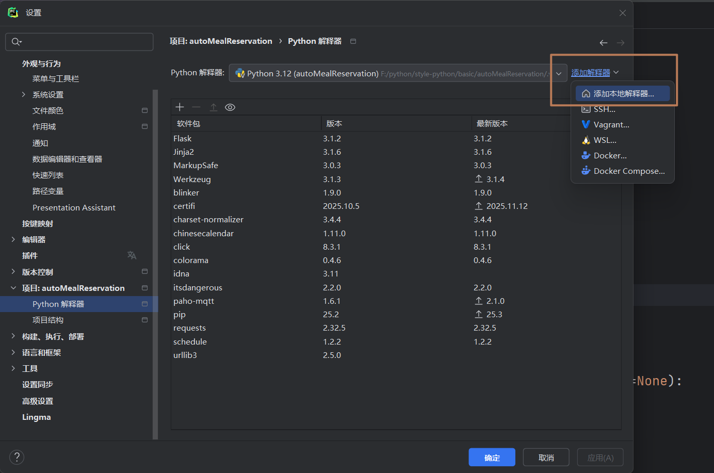Click the help question mark icon
Viewport: 714px width, 473px height.
point(17,457)
